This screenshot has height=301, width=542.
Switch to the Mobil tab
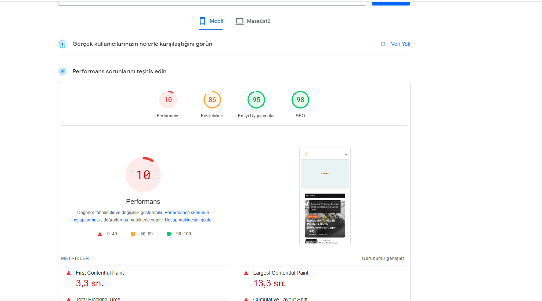coord(211,21)
